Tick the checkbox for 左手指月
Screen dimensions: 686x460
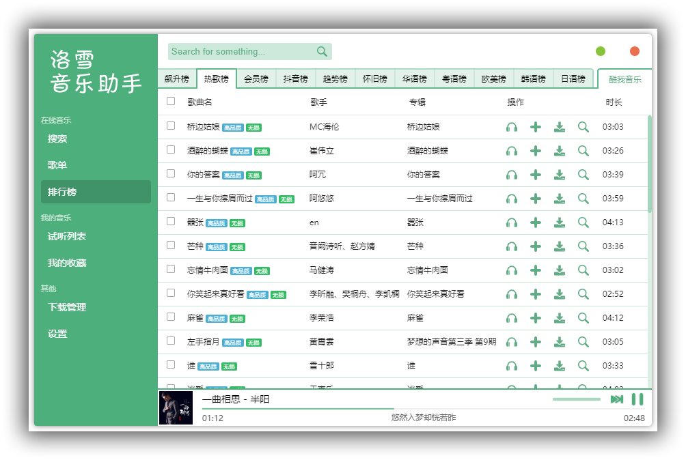pos(171,341)
